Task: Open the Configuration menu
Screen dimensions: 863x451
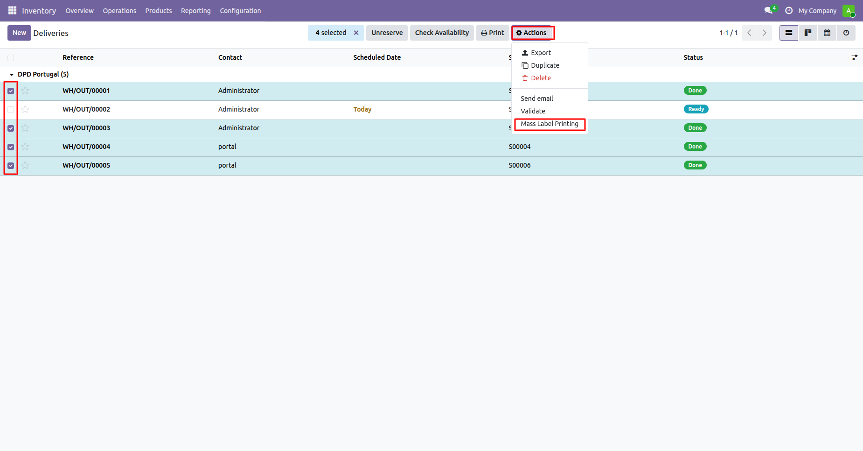Action: pos(240,11)
